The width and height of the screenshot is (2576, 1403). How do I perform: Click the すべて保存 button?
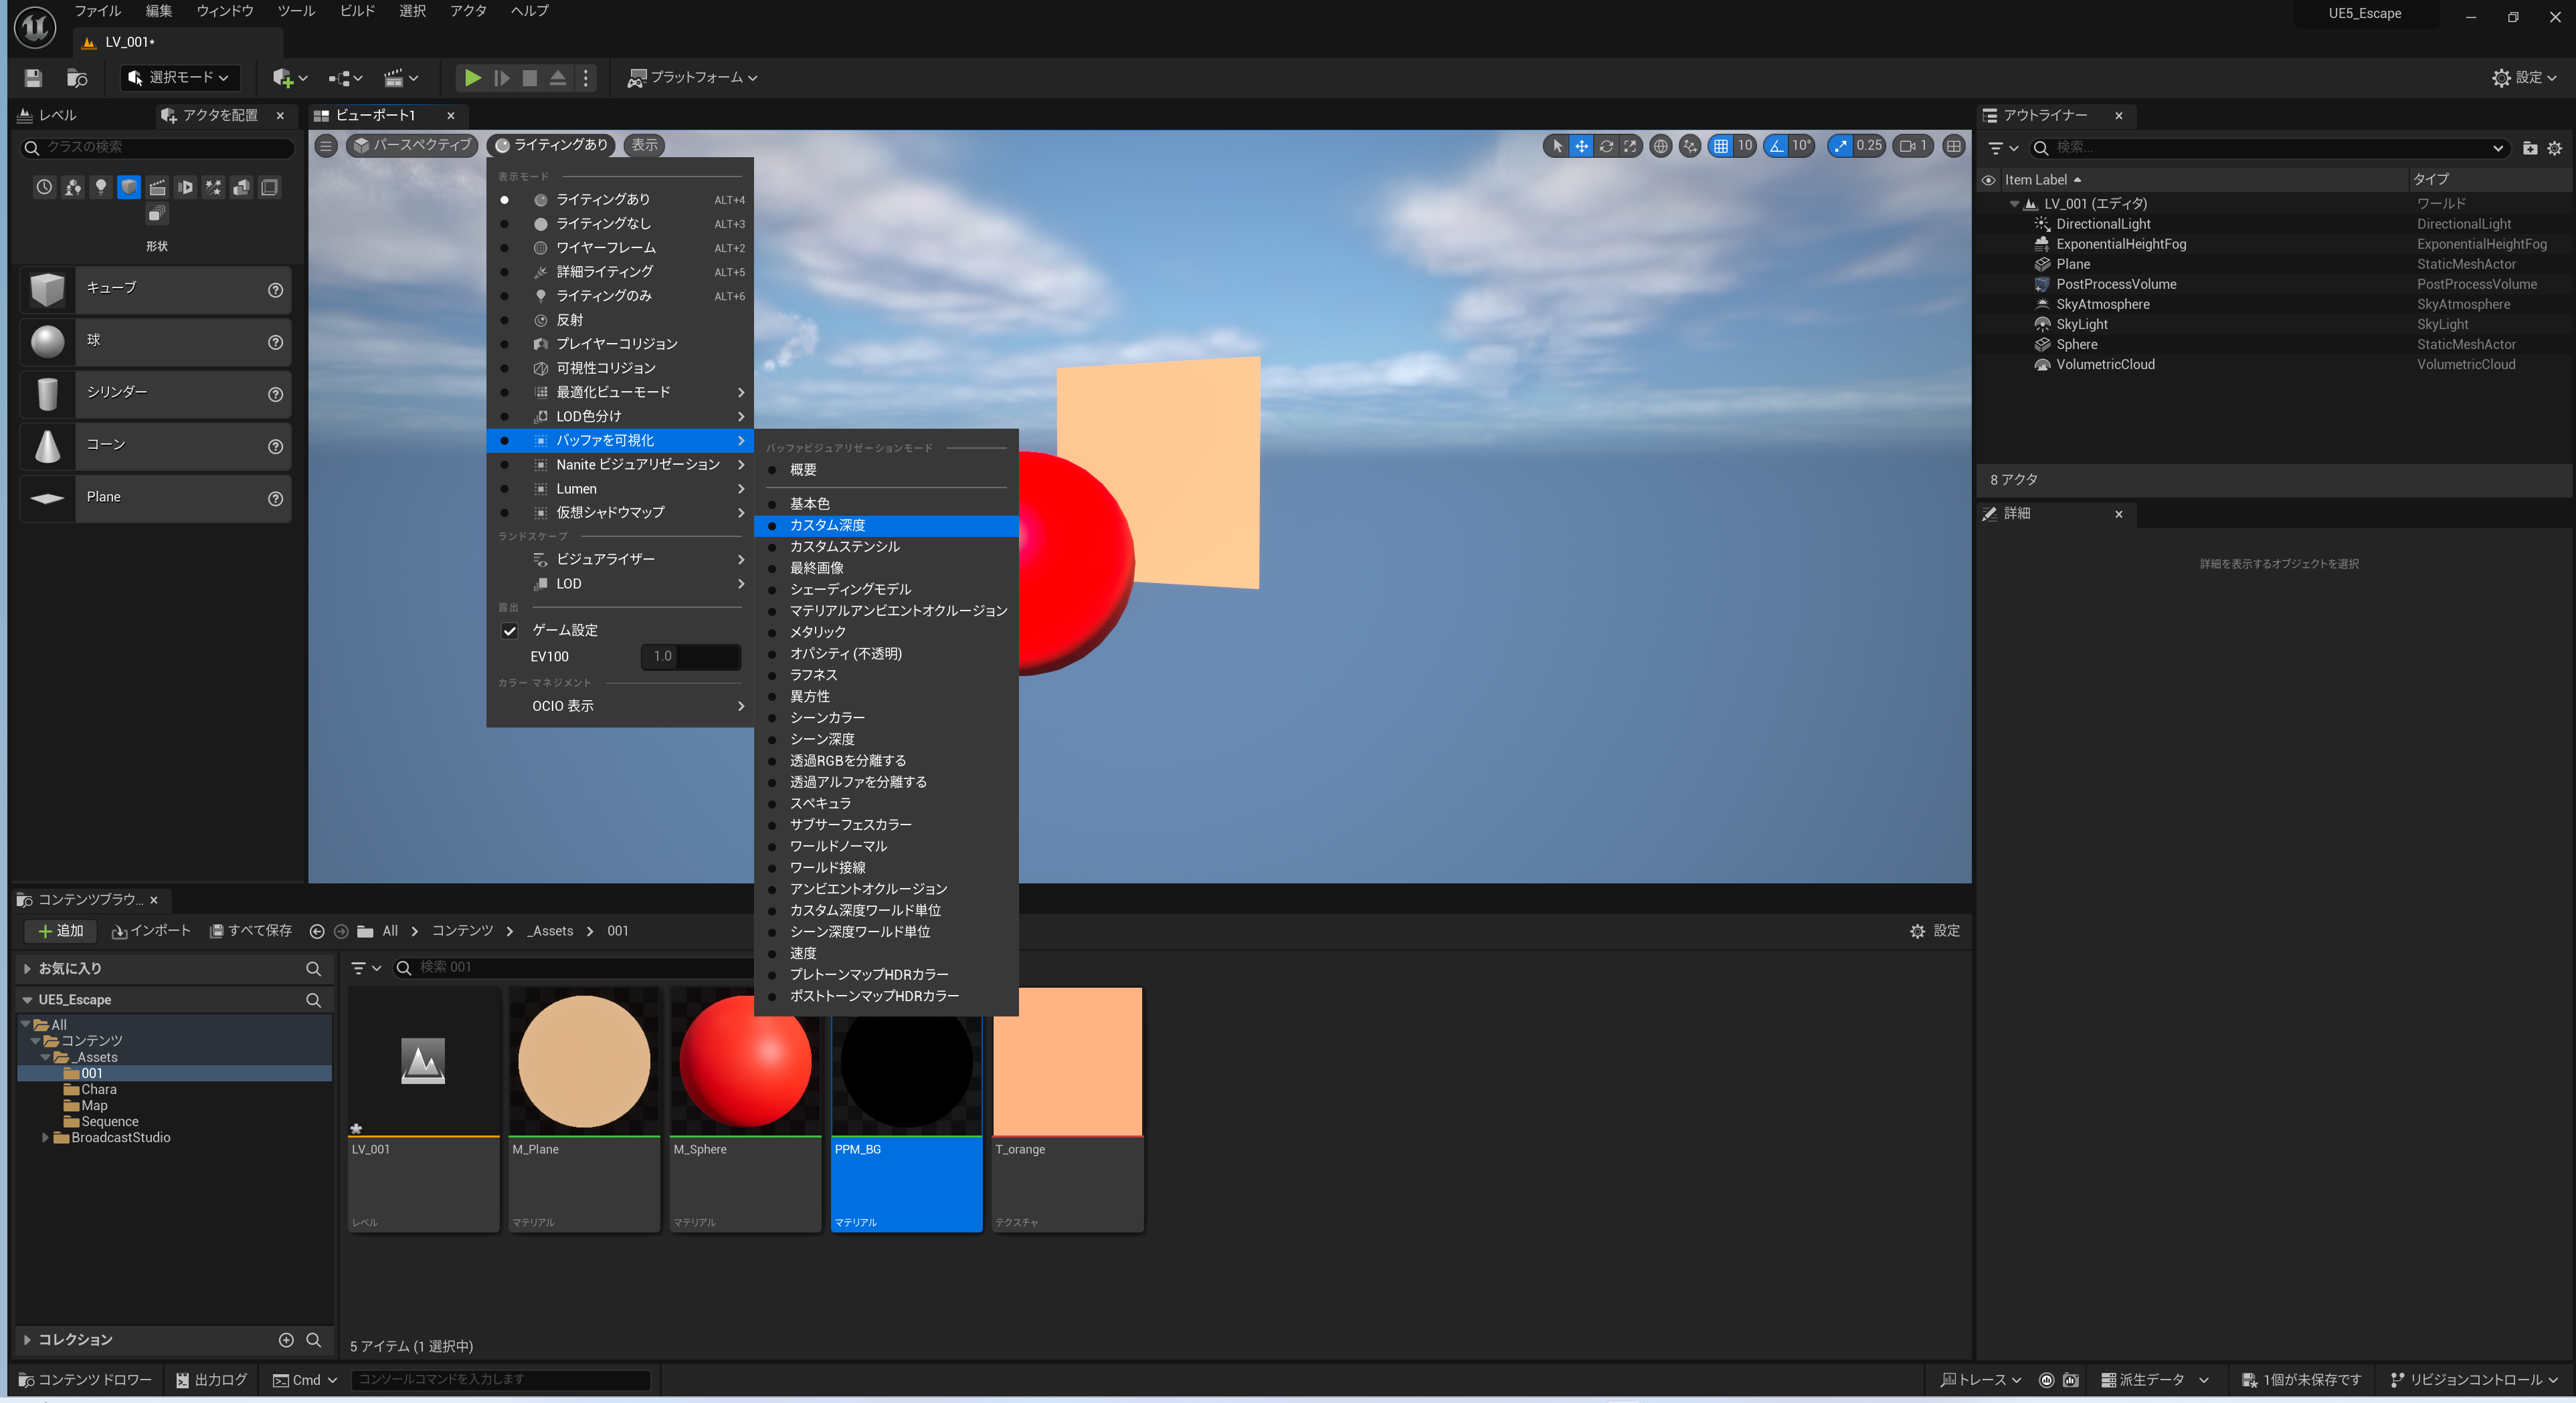(x=251, y=930)
